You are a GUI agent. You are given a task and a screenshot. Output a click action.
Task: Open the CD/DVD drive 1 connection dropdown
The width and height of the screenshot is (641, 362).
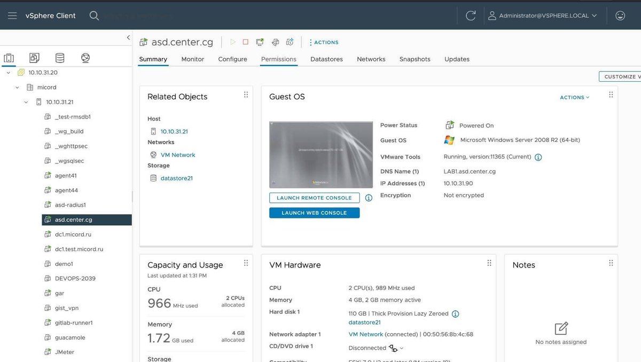click(x=396, y=348)
